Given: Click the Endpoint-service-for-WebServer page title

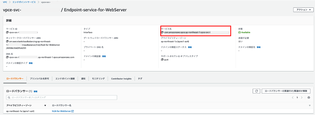Looking at the screenshot, I should point(95,10).
